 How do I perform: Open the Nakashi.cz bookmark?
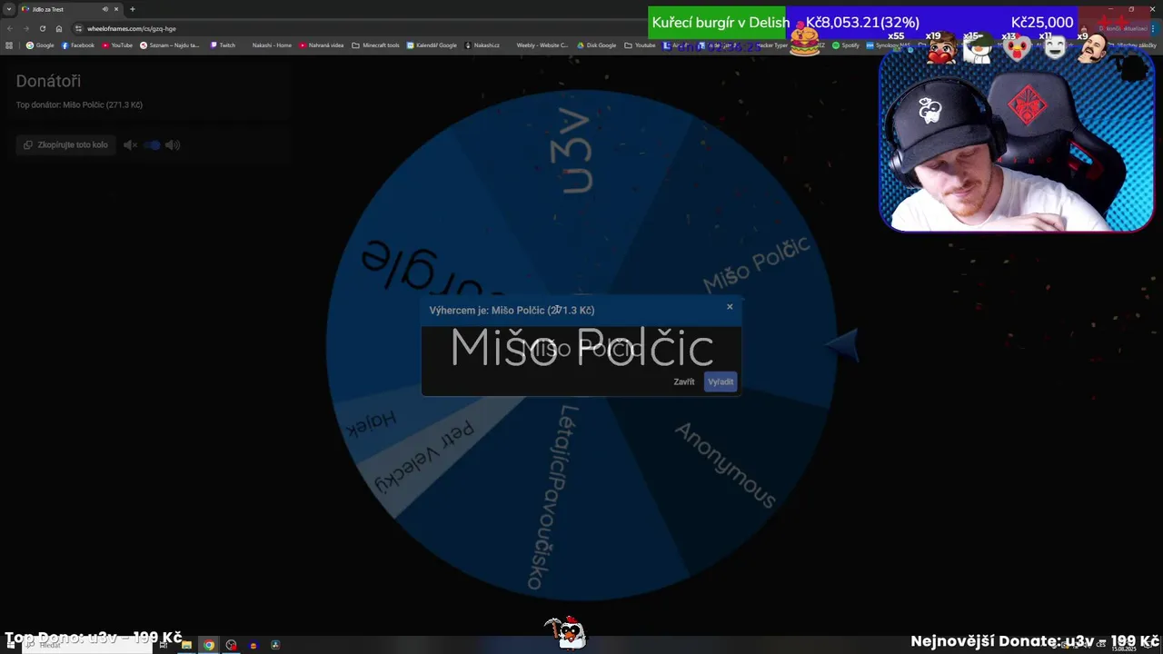(482, 45)
